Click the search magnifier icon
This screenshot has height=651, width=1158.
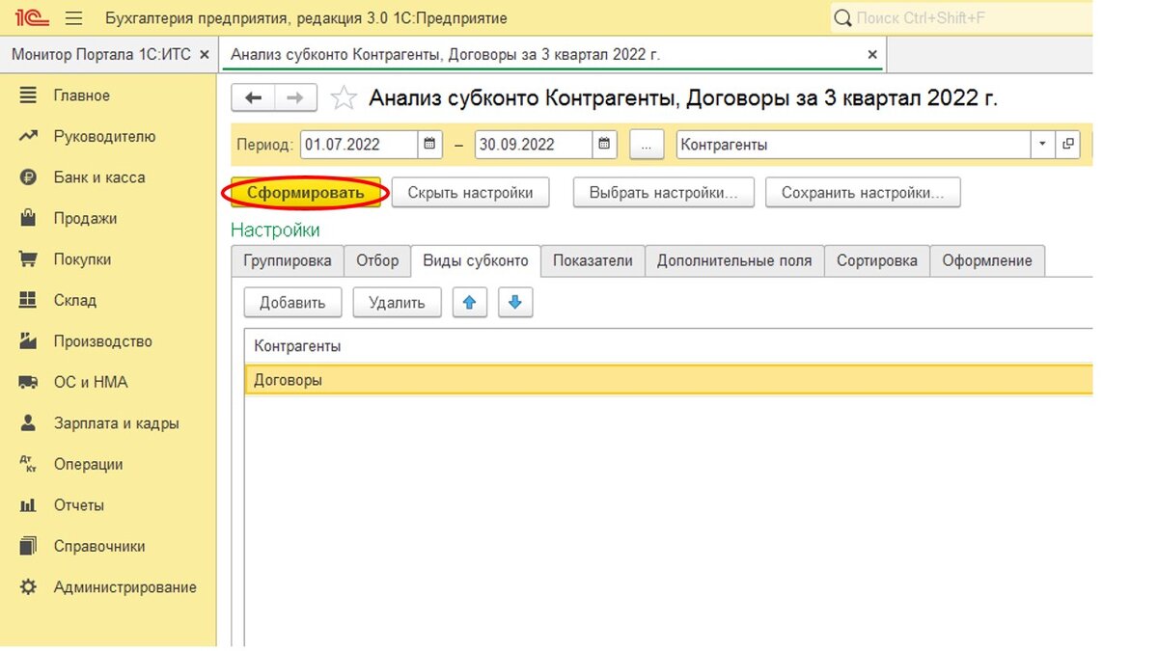tap(842, 18)
